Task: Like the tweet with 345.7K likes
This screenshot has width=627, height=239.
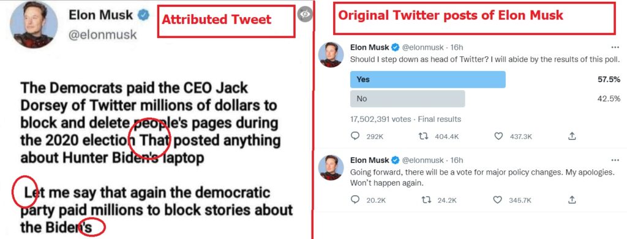Action: tap(498, 199)
